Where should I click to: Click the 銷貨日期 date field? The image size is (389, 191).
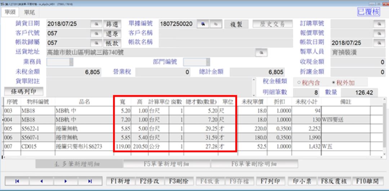point(68,24)
